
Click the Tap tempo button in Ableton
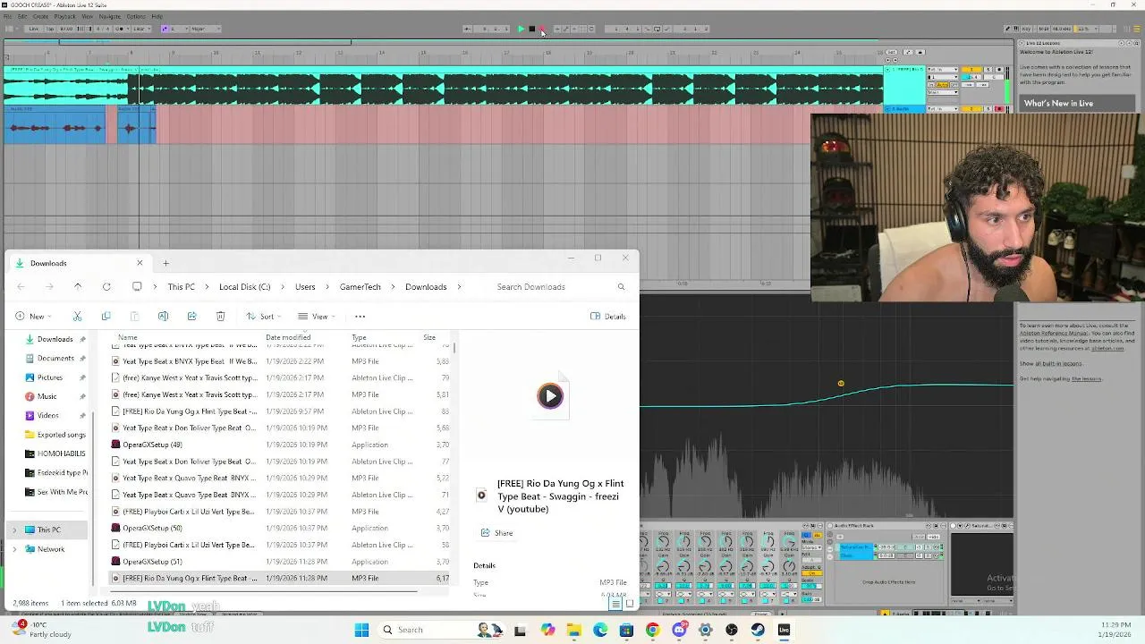pos(50,29)
